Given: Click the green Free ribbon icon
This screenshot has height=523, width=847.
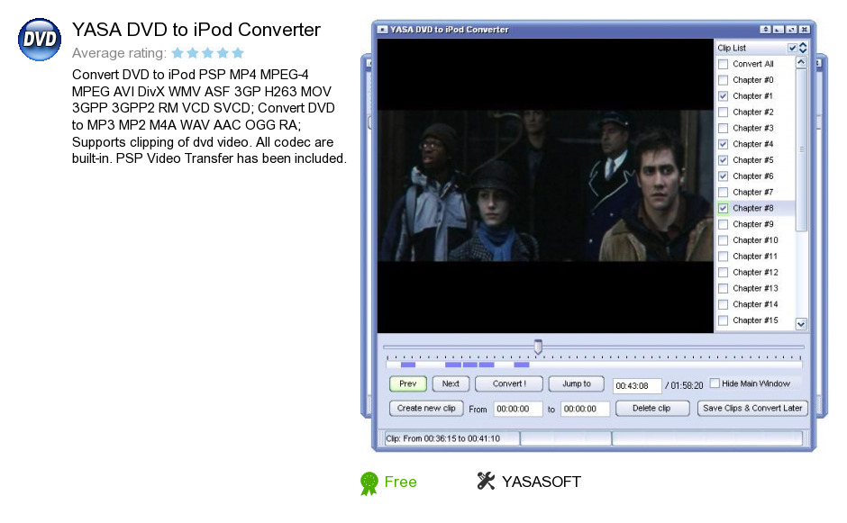Looking at the screenshot, I should (x=369, y=483).
